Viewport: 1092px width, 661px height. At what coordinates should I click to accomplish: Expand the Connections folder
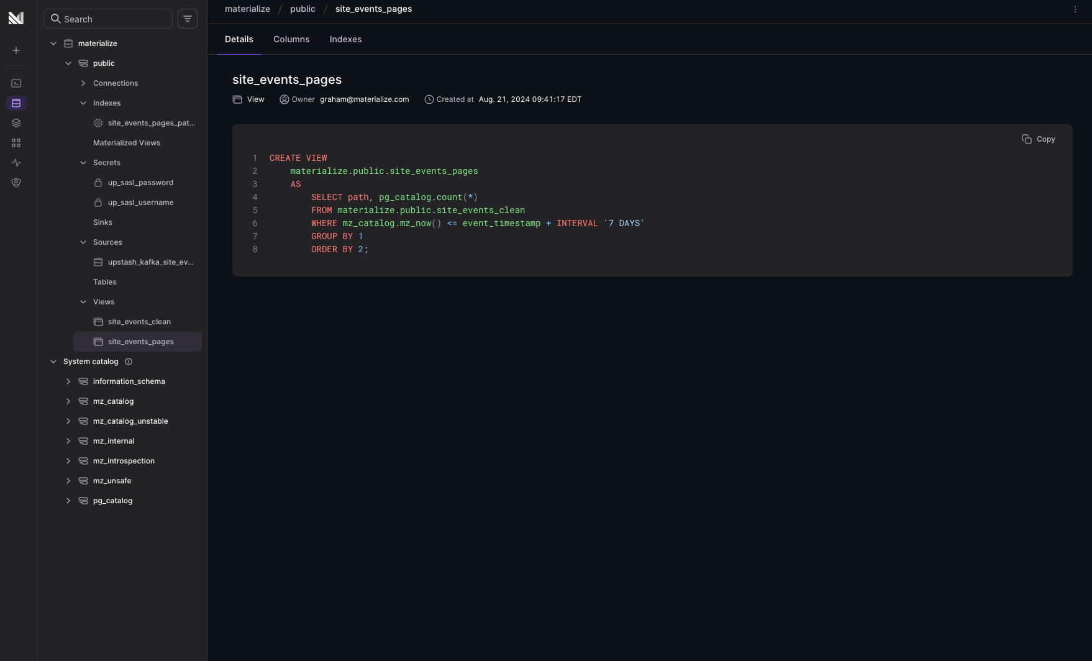tap(83, 83)
